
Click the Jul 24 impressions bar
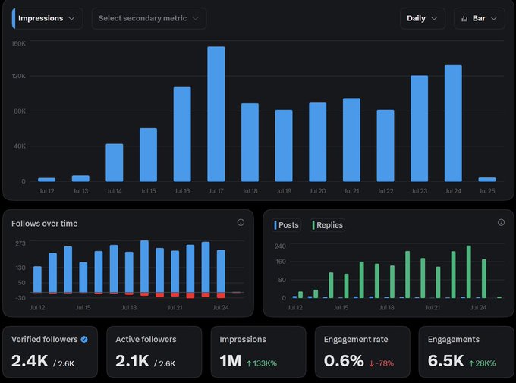pyautogui.click(x=453, y=123)
